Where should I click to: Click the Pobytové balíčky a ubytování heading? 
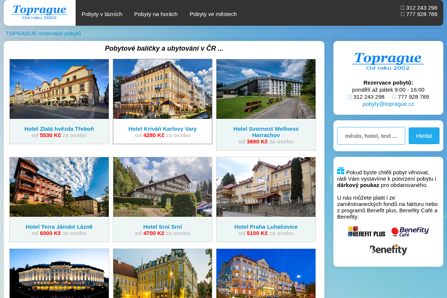pyautogui.click(x=164, y=48)
